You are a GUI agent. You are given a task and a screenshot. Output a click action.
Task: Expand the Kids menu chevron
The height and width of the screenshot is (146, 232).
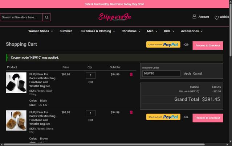tap(173, 31)
